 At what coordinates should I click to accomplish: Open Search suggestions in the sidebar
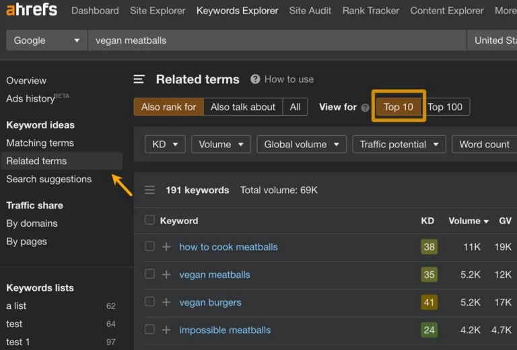click(48, 179)
